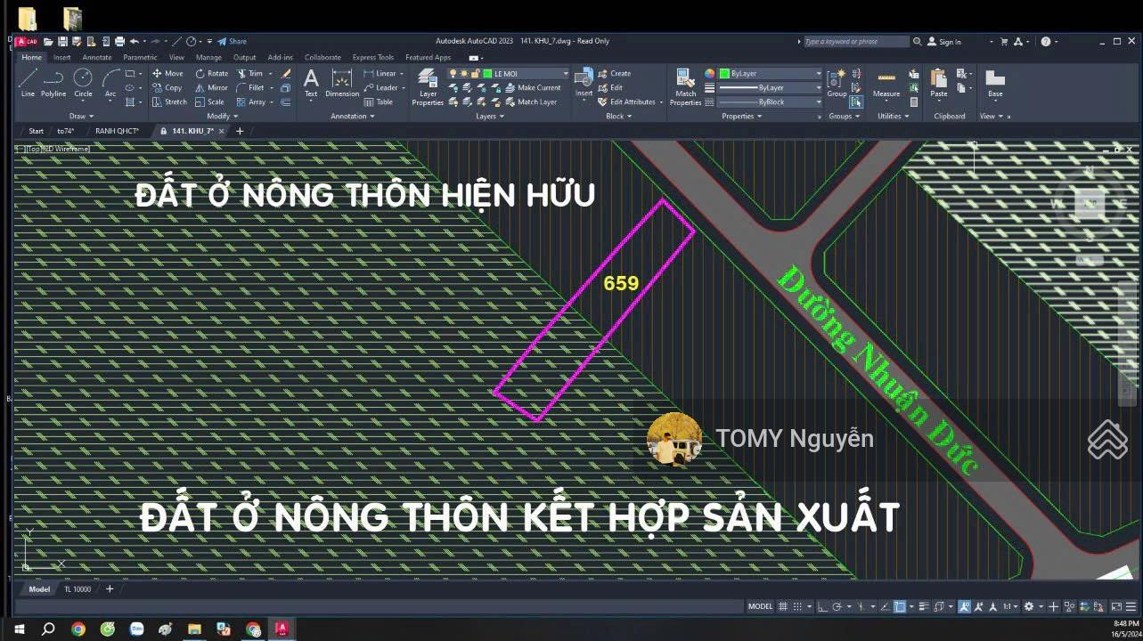Open Layer Properties manager
Image resolution: width=1143 pixels, height=641 pixels.
tap(428, 87)
